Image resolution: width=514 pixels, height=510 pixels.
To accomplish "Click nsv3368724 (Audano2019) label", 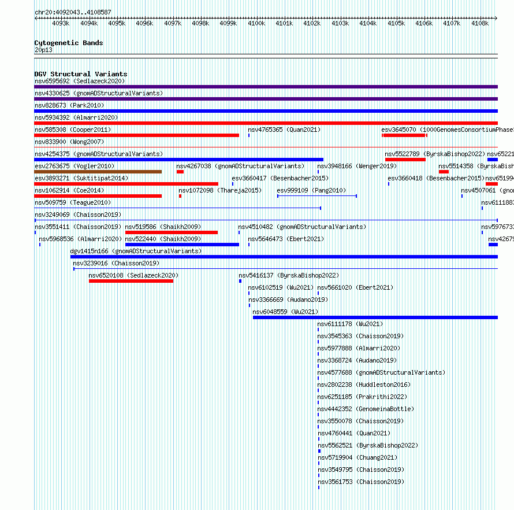I will (x=357, y=360).
